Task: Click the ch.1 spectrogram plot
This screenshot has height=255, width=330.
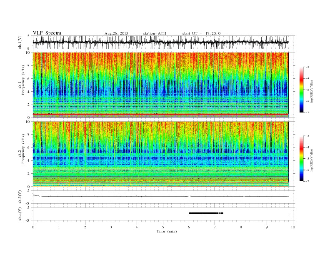Action: click(x=160, y=85)
